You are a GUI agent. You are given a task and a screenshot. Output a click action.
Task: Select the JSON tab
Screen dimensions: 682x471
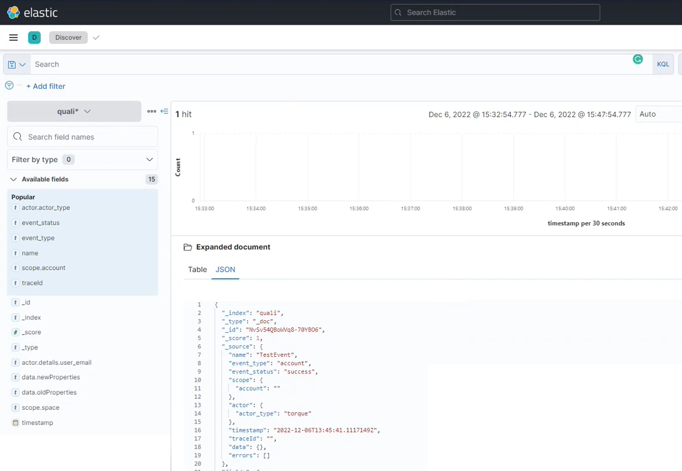pos(225,270)
